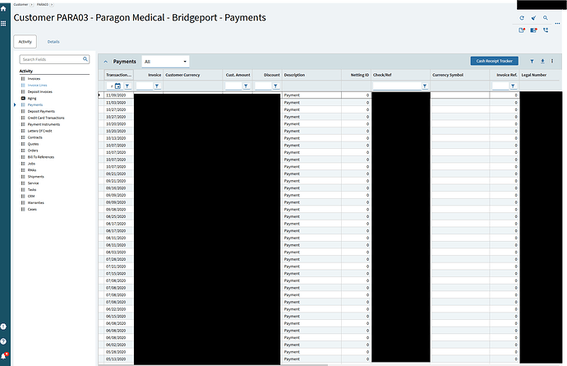Open the apps grid menu icon

(x=3, y=24)
